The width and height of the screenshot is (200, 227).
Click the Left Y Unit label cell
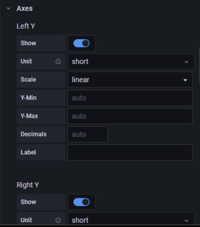(41, 62)
